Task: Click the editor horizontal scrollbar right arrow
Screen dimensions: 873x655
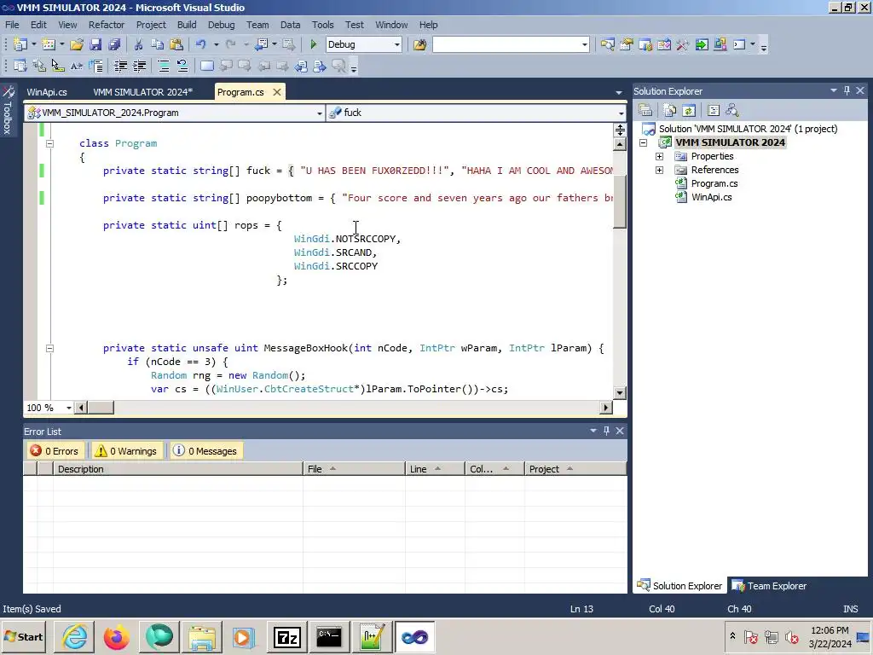Action: (606, 408)
